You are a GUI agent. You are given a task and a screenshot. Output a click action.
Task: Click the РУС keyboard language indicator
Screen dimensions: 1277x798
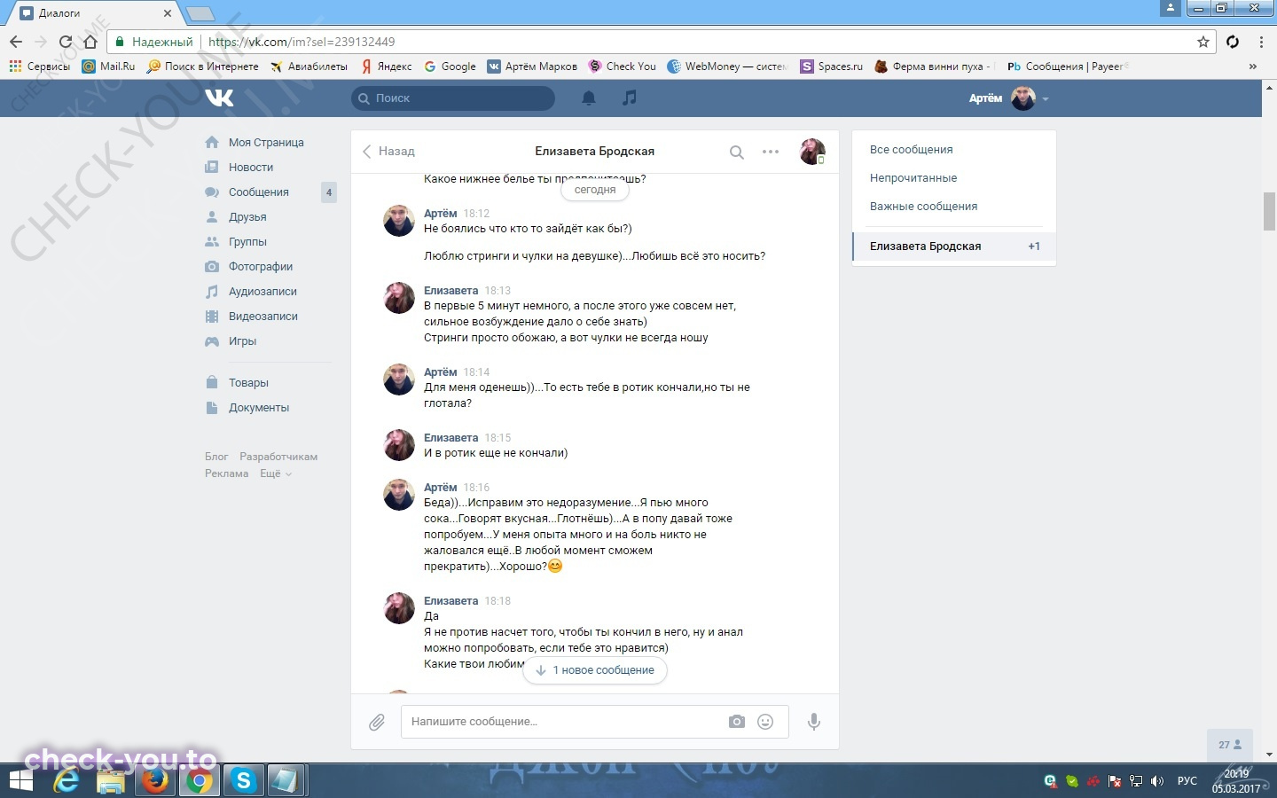[1187, 781]
